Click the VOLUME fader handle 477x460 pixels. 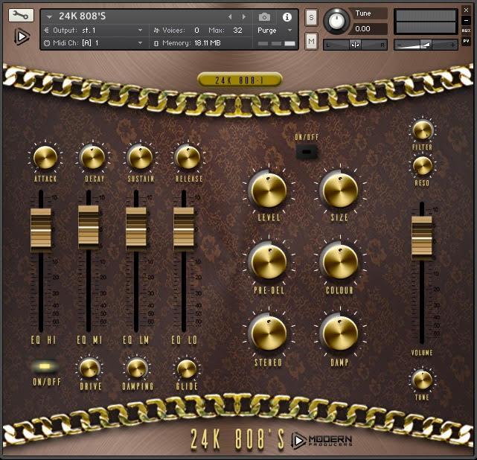coord(422,237)
